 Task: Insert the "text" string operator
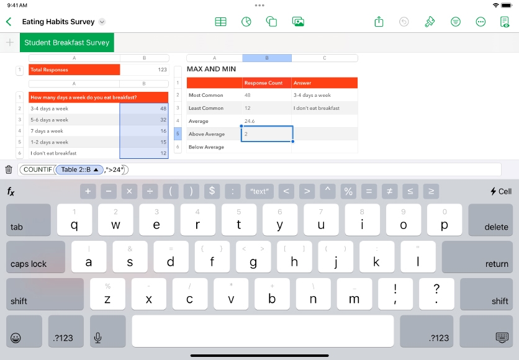(259, 191)
